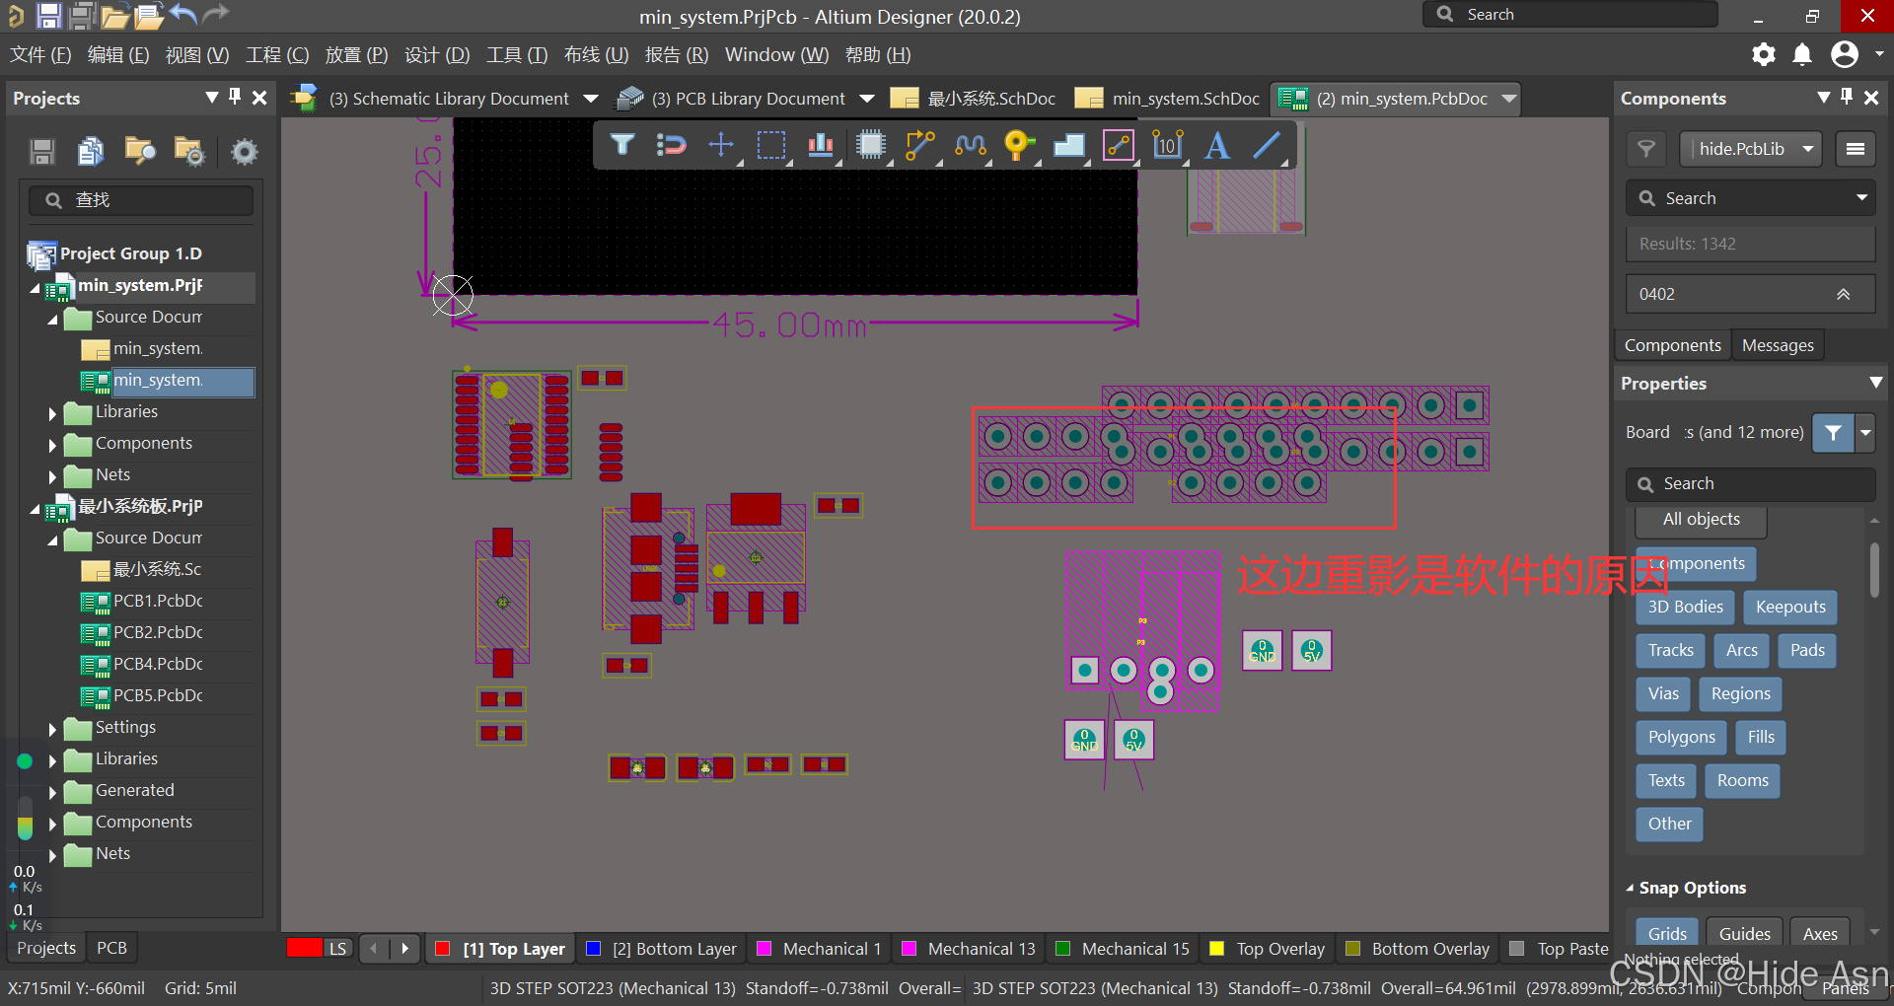
Task: Collapse the 0402 component entry chevron
Action: pyautogui.click(x=1843, y=294)
